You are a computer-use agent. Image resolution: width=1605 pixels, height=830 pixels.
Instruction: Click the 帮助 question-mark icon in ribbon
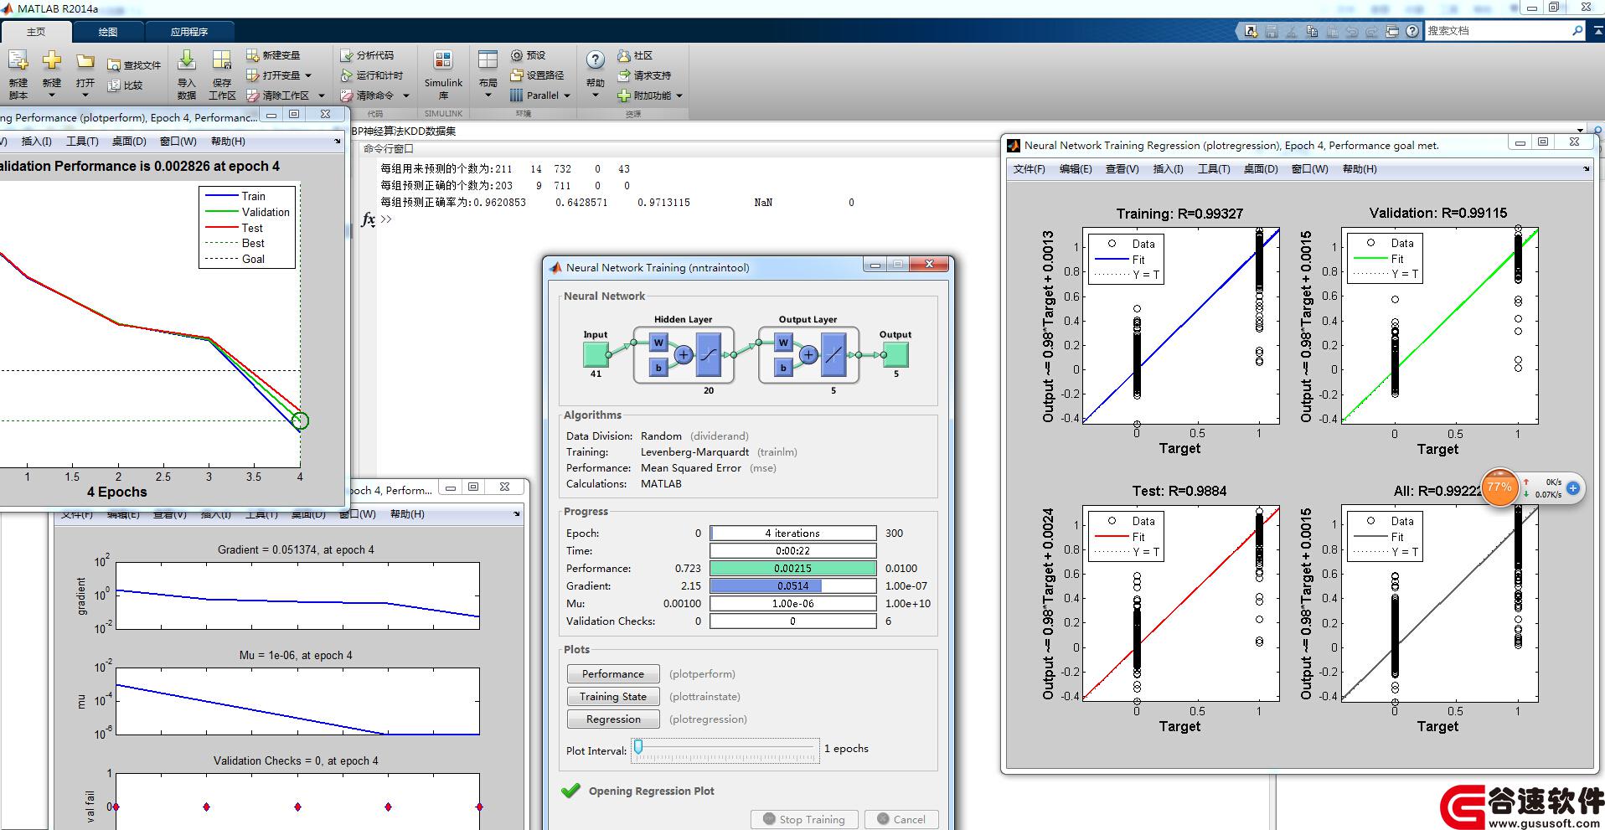click(x=595, y=60)
